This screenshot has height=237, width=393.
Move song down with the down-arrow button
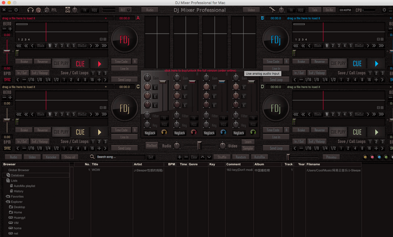point(209,157)
